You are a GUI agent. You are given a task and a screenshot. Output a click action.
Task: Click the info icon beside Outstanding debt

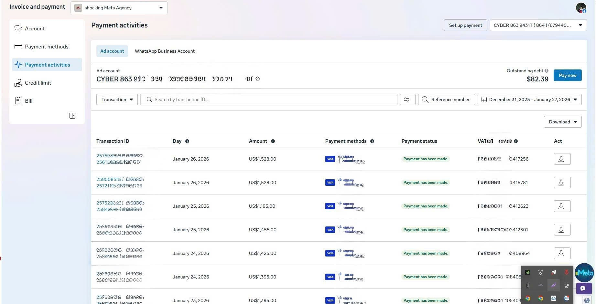click(547, 71)
